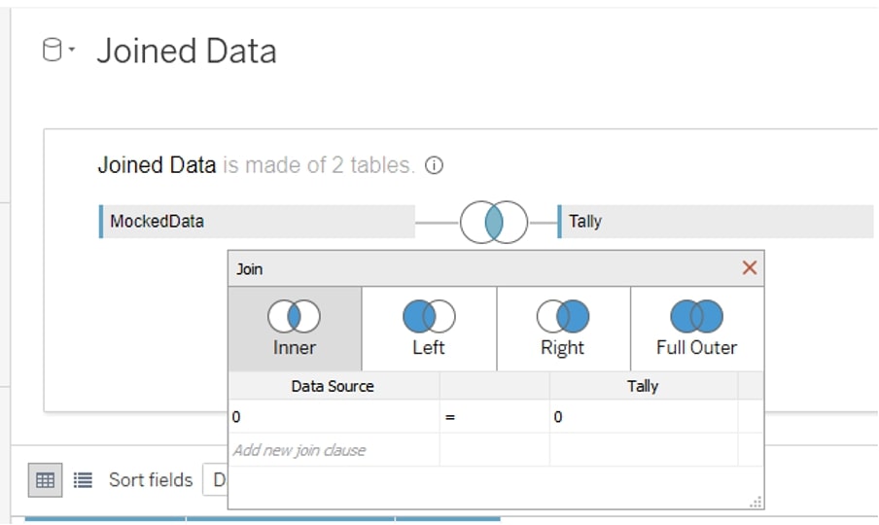Select the Inner join type
Screen dimensions: 879x525
(x=295, y=329)
